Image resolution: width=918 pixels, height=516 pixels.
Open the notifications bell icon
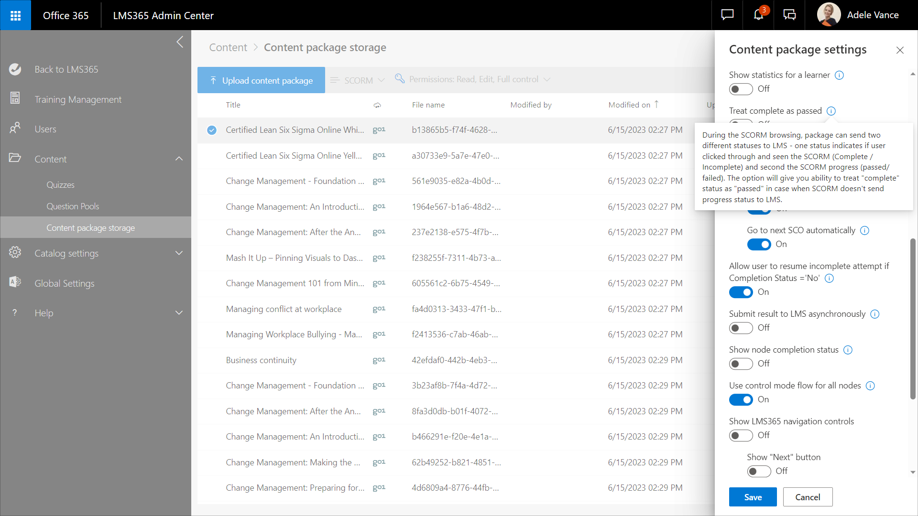point(758,15)
